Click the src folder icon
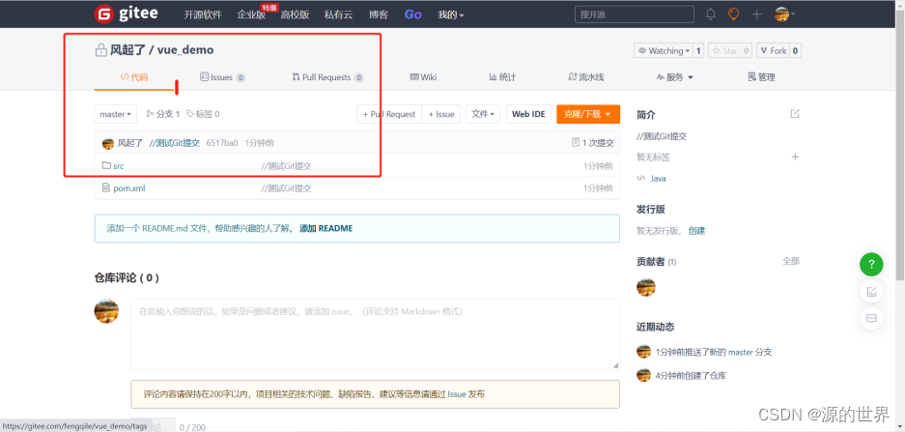This screenshot has height=432, width=905. [x=106, y=165]
